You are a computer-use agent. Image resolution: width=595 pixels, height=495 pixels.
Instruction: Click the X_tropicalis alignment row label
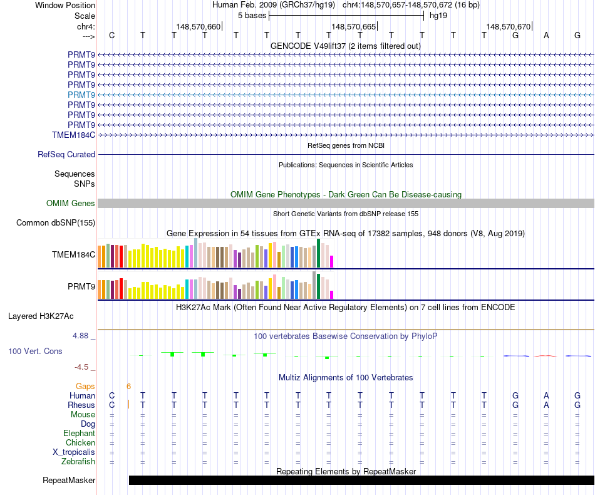click(x=74, y=452)
